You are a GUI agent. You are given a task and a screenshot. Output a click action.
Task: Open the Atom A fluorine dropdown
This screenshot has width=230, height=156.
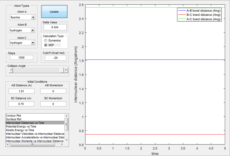(x=22, y=17)
